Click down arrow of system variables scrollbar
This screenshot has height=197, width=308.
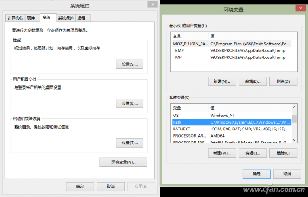(x=294, y=140)
